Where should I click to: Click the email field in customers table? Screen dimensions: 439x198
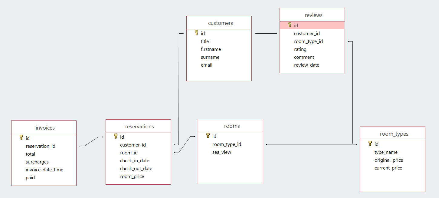[x=207, y=65]
